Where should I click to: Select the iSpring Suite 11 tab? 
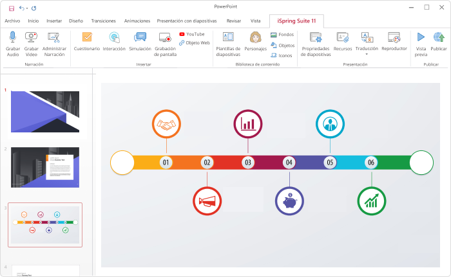coord(296,21)
